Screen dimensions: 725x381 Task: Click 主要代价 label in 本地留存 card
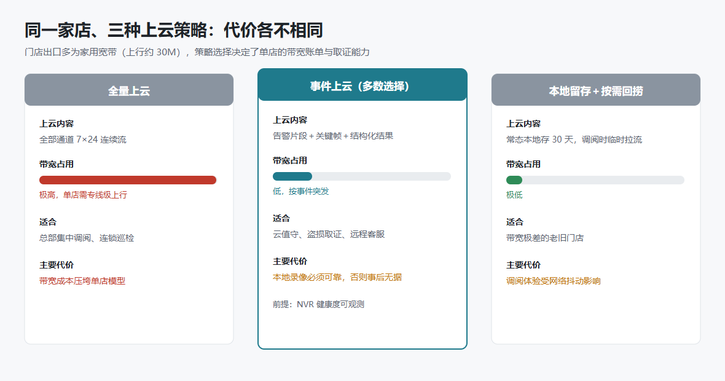pos(523,265)
